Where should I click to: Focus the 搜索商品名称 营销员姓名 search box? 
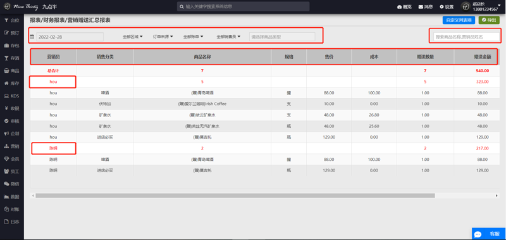point(466,37)
